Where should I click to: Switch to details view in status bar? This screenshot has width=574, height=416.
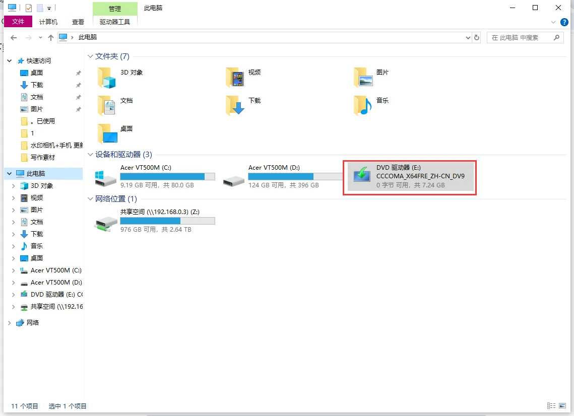551,405
